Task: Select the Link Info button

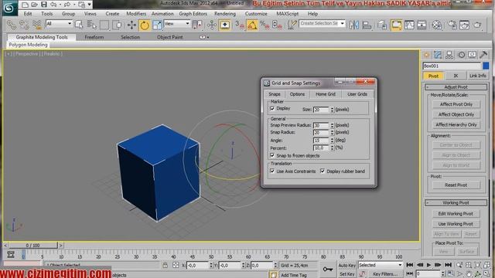Action: point(478,76)
